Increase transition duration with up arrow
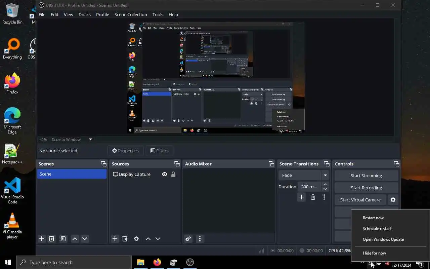 (325, 184)
